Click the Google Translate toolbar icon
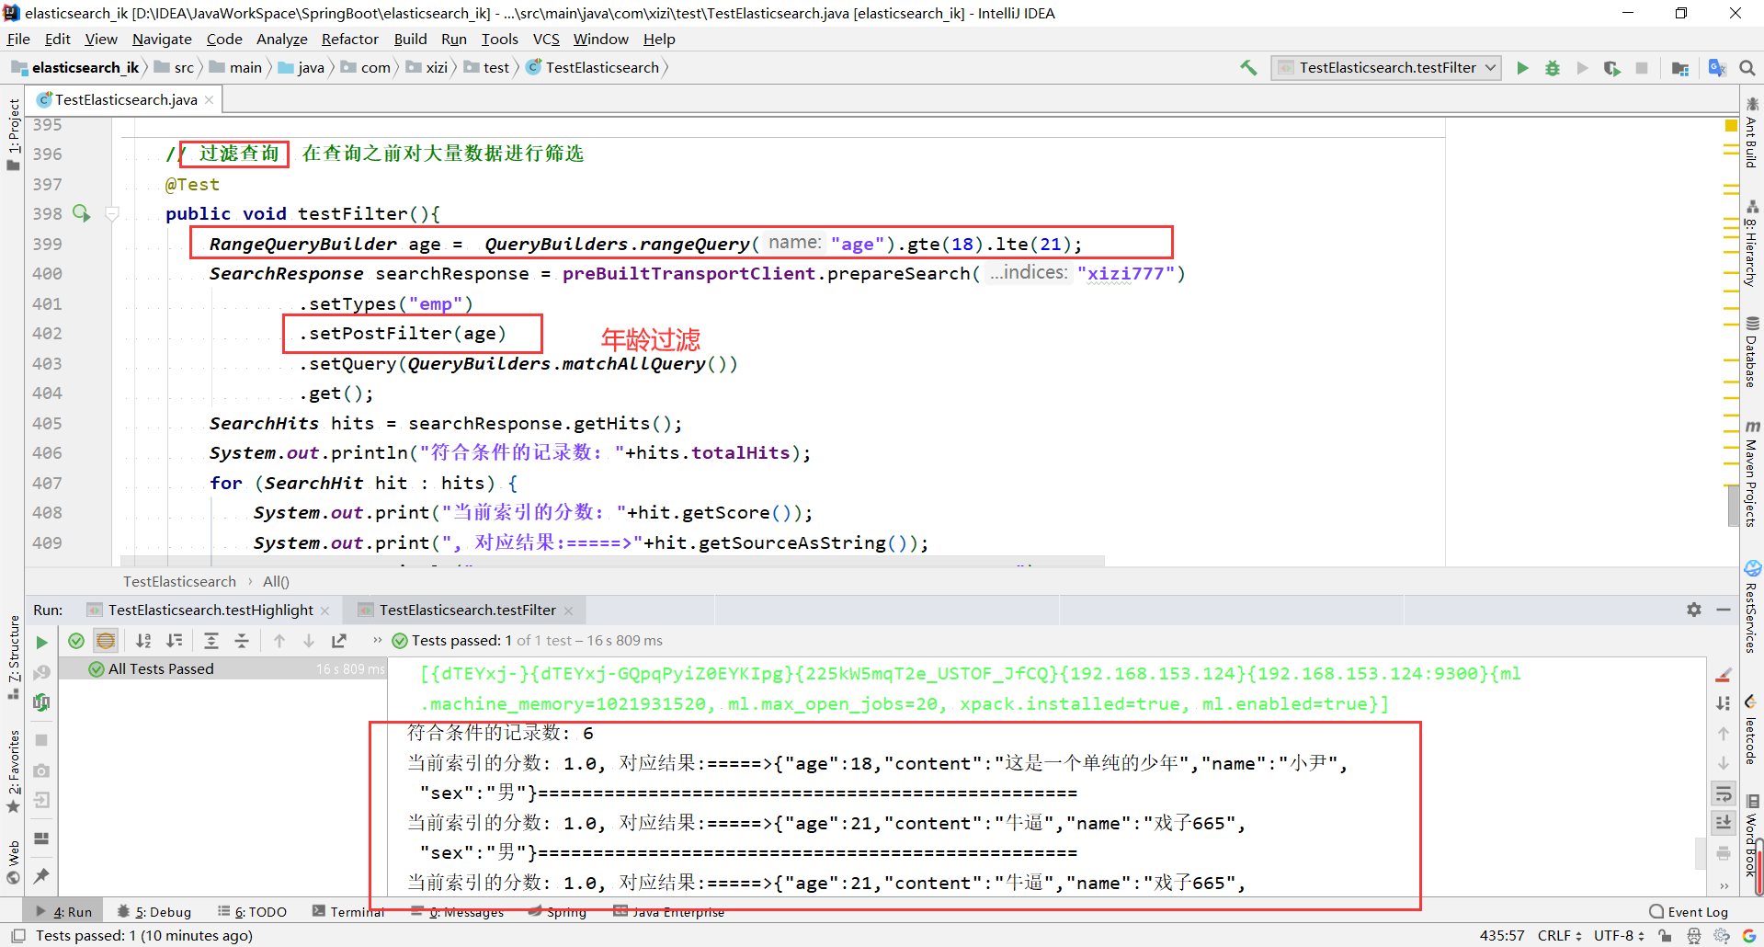1764x947 pixels. (x=1716, y=68)
